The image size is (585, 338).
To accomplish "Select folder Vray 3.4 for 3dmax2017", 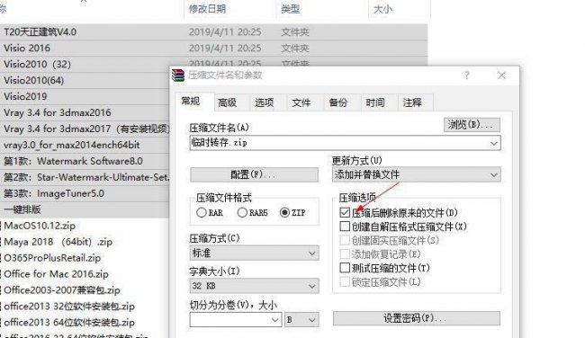I will pos(86,129).
